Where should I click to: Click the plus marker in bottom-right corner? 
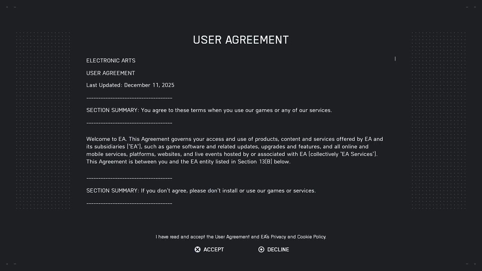point(475,264)
